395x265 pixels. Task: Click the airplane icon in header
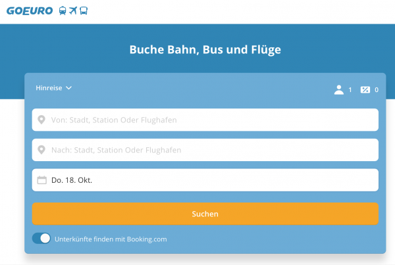(73, 11)
